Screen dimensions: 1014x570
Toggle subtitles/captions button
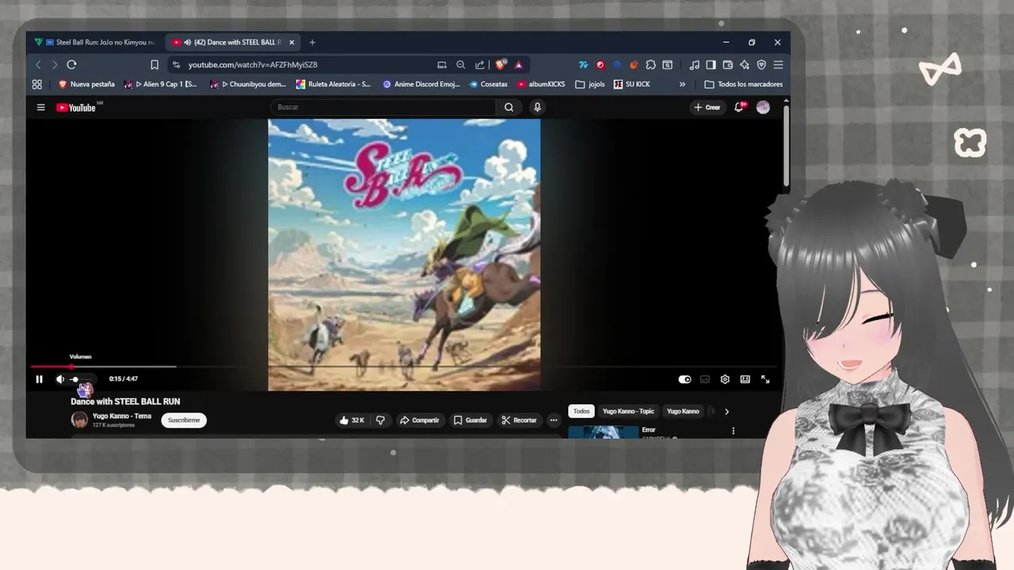pos(704,379)
